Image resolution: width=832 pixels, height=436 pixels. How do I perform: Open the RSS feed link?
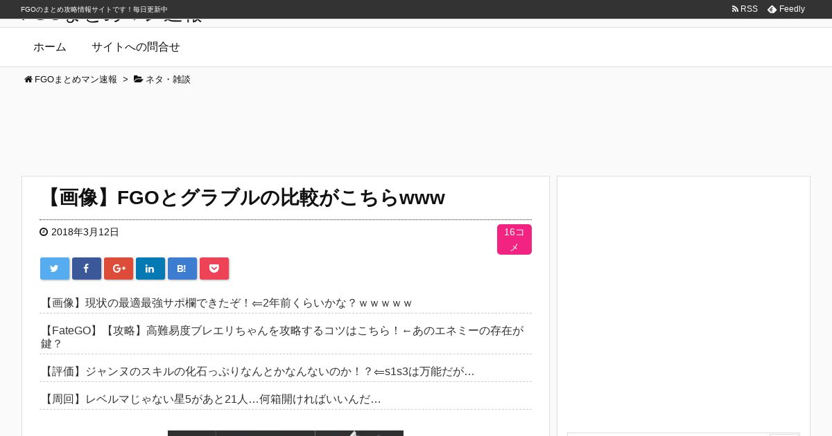click(745, 9)
